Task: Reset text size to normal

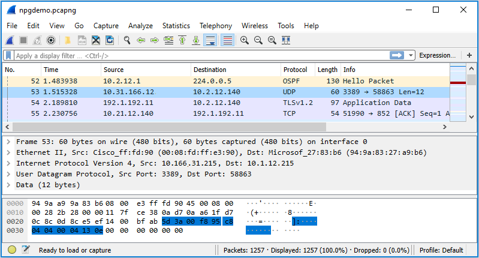Action: tap(272, 40)
